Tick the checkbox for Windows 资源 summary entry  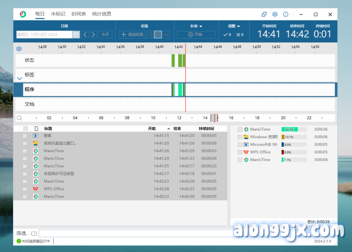tap(240, 137)
